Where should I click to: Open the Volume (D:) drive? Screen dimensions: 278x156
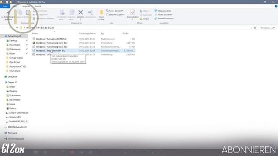[x=15, y=117]
